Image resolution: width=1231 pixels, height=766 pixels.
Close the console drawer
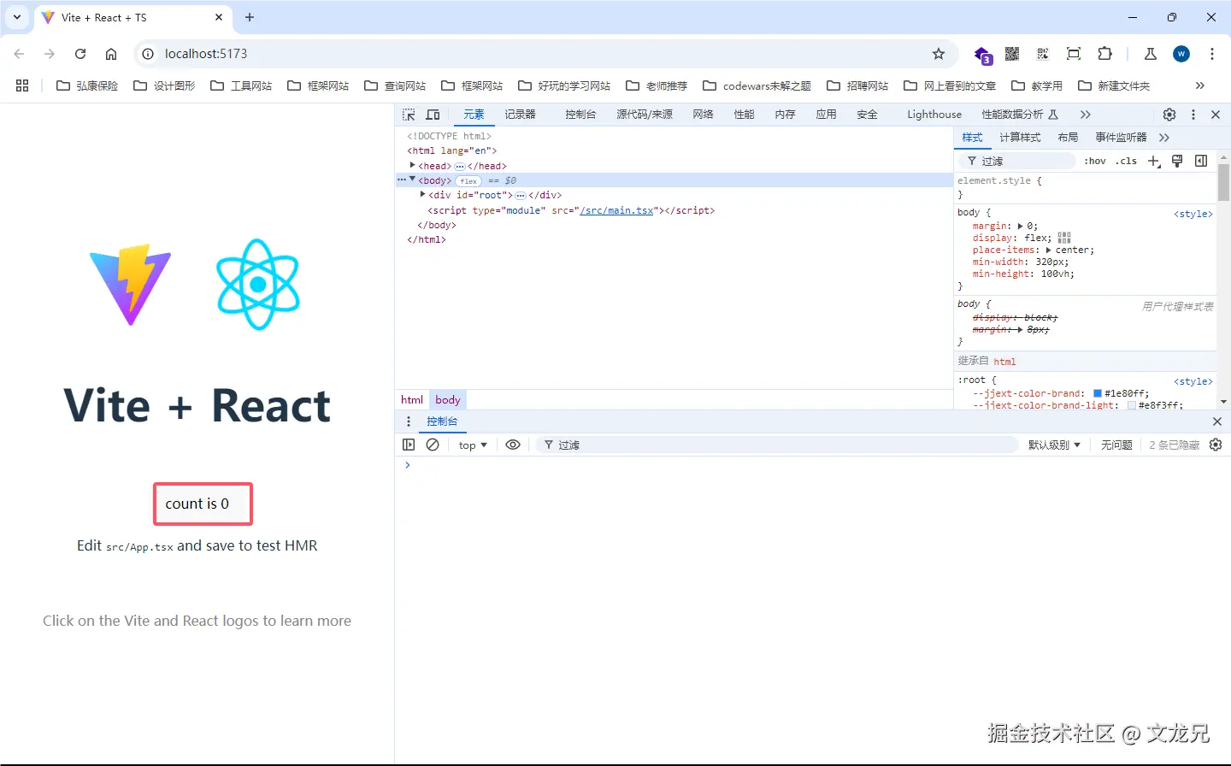[x=1217, y=421]
